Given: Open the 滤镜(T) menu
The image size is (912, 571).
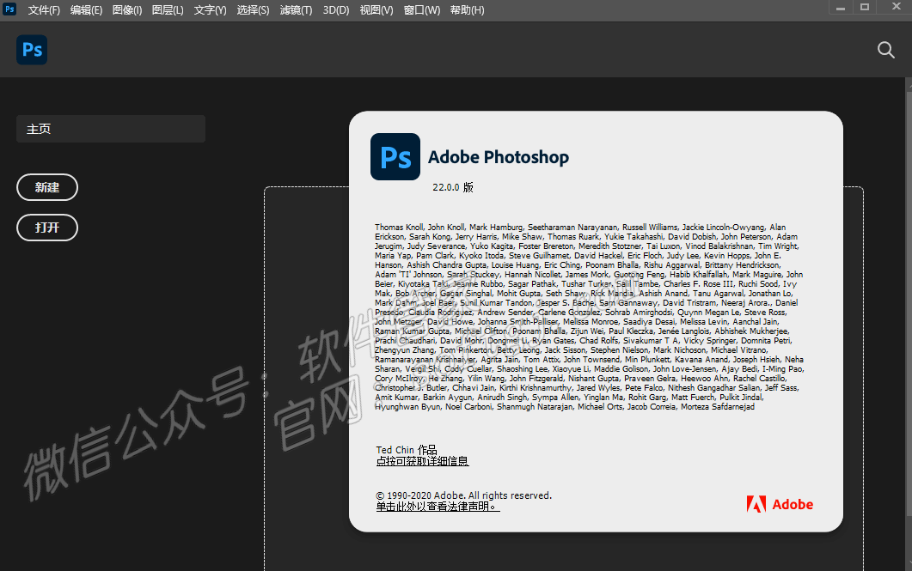Looking at the screenshot, I should point(296,10).
